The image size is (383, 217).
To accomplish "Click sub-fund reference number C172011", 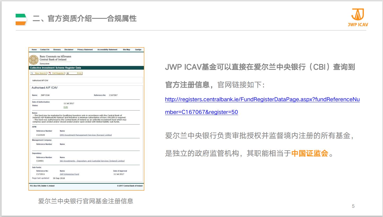I will (40, 174).
